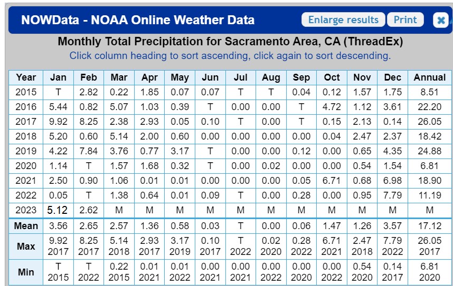Viewport: 453px width, 286px height.
Task: Sort by the Annual column heading
Action: [x=430, y=77]
